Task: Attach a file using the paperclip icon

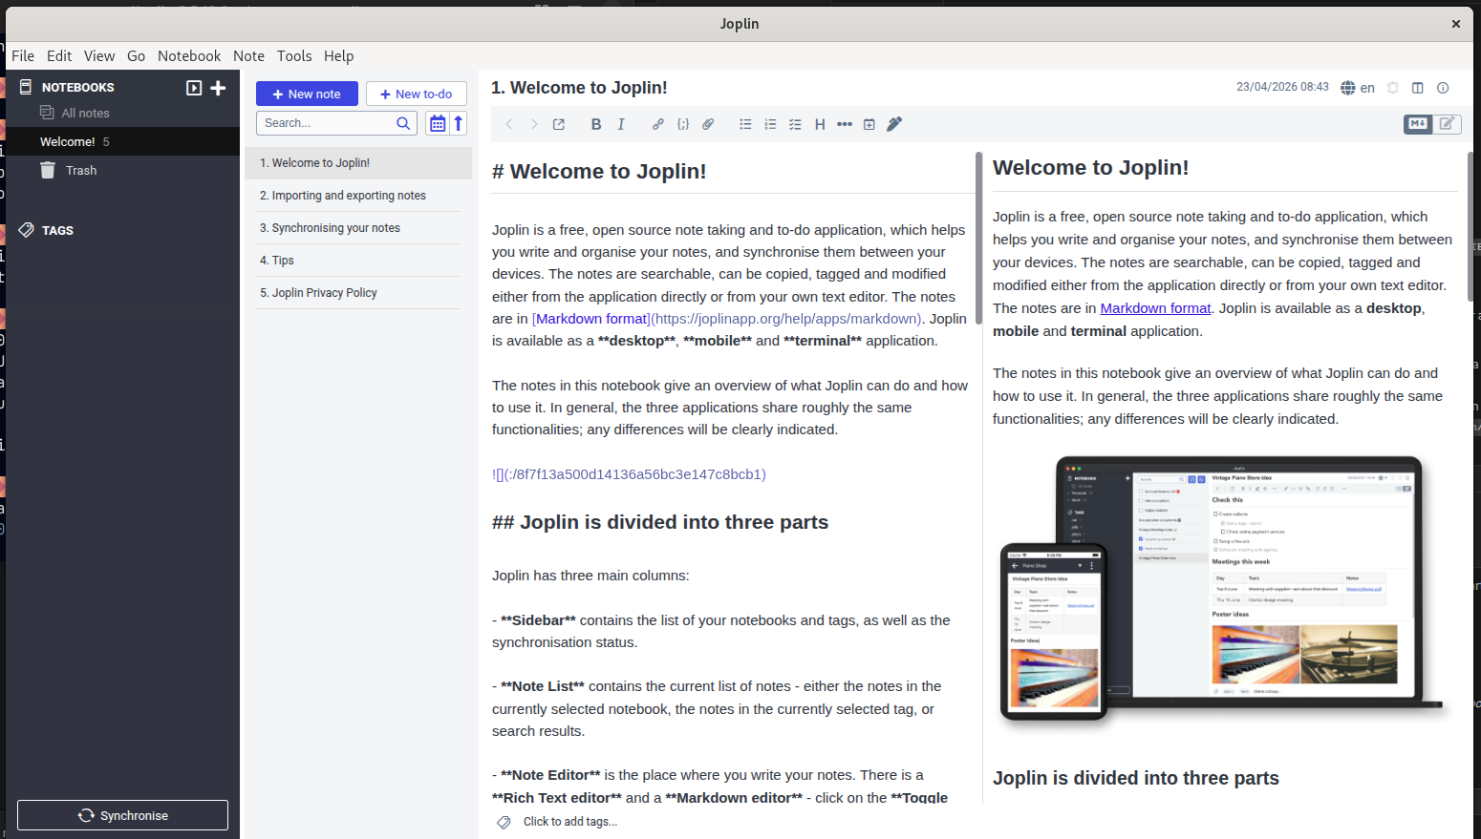Action: click(708, 124)
